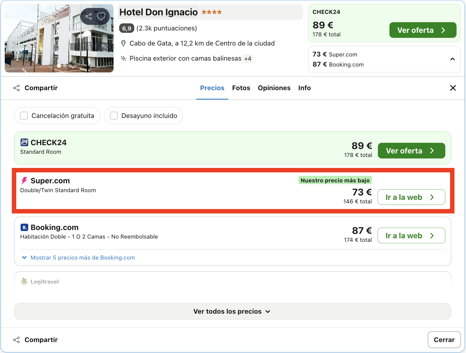466x353 pixels.
Task: Expand Ver todos los precios
Action: pos(232,311)
